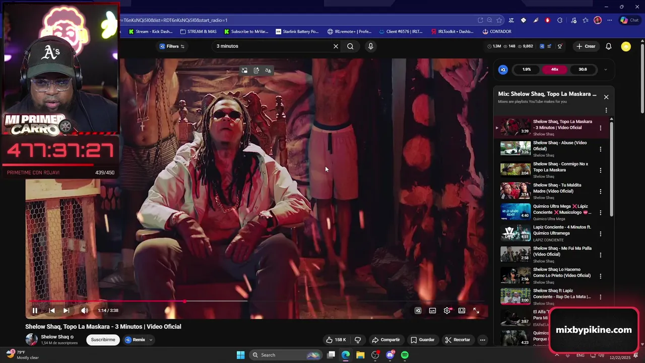Open Copilot Chat in browser toolbar
The image size is (645, 363).
pyautogui.click(x=630, y=20)
